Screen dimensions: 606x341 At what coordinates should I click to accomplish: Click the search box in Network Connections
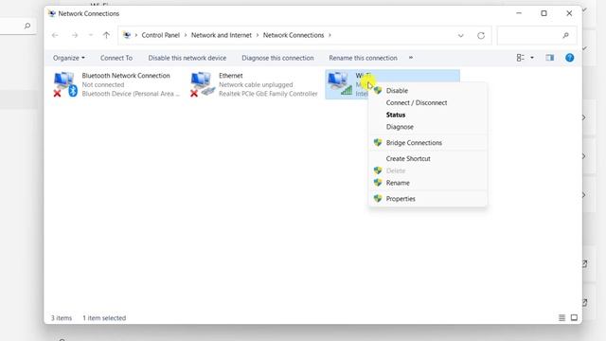tap(537, 35)
